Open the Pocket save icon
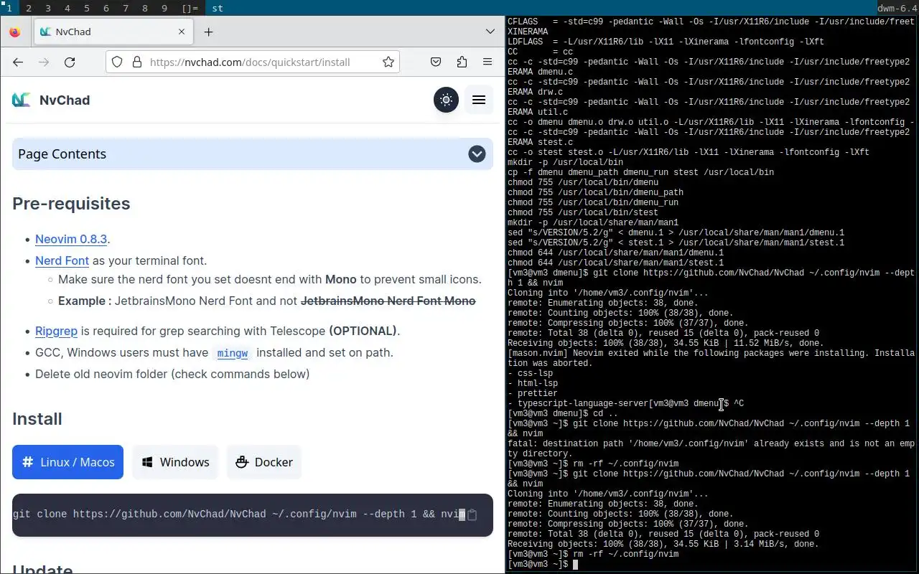Image resolution: width=919 pixels, height=574 pixels. click(x=436, y=62)
